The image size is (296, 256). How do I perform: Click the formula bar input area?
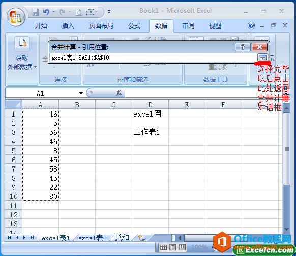point(204,93)
